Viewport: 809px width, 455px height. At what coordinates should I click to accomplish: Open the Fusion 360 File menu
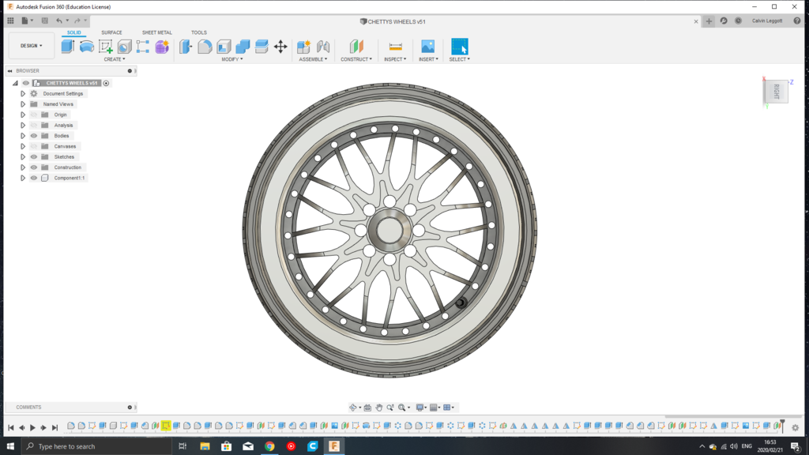coord(24,21)
